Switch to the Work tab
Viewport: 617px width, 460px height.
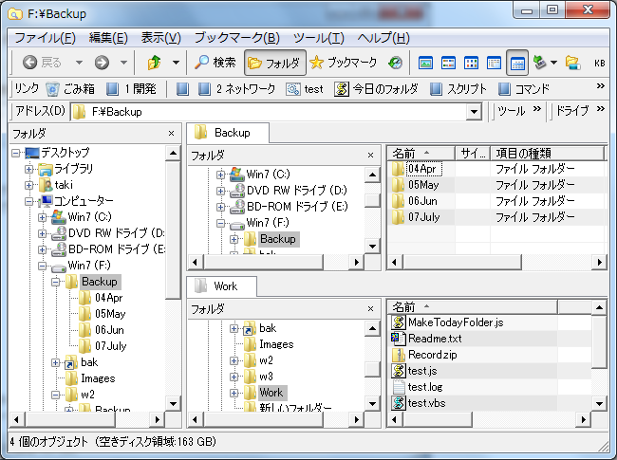225,285
